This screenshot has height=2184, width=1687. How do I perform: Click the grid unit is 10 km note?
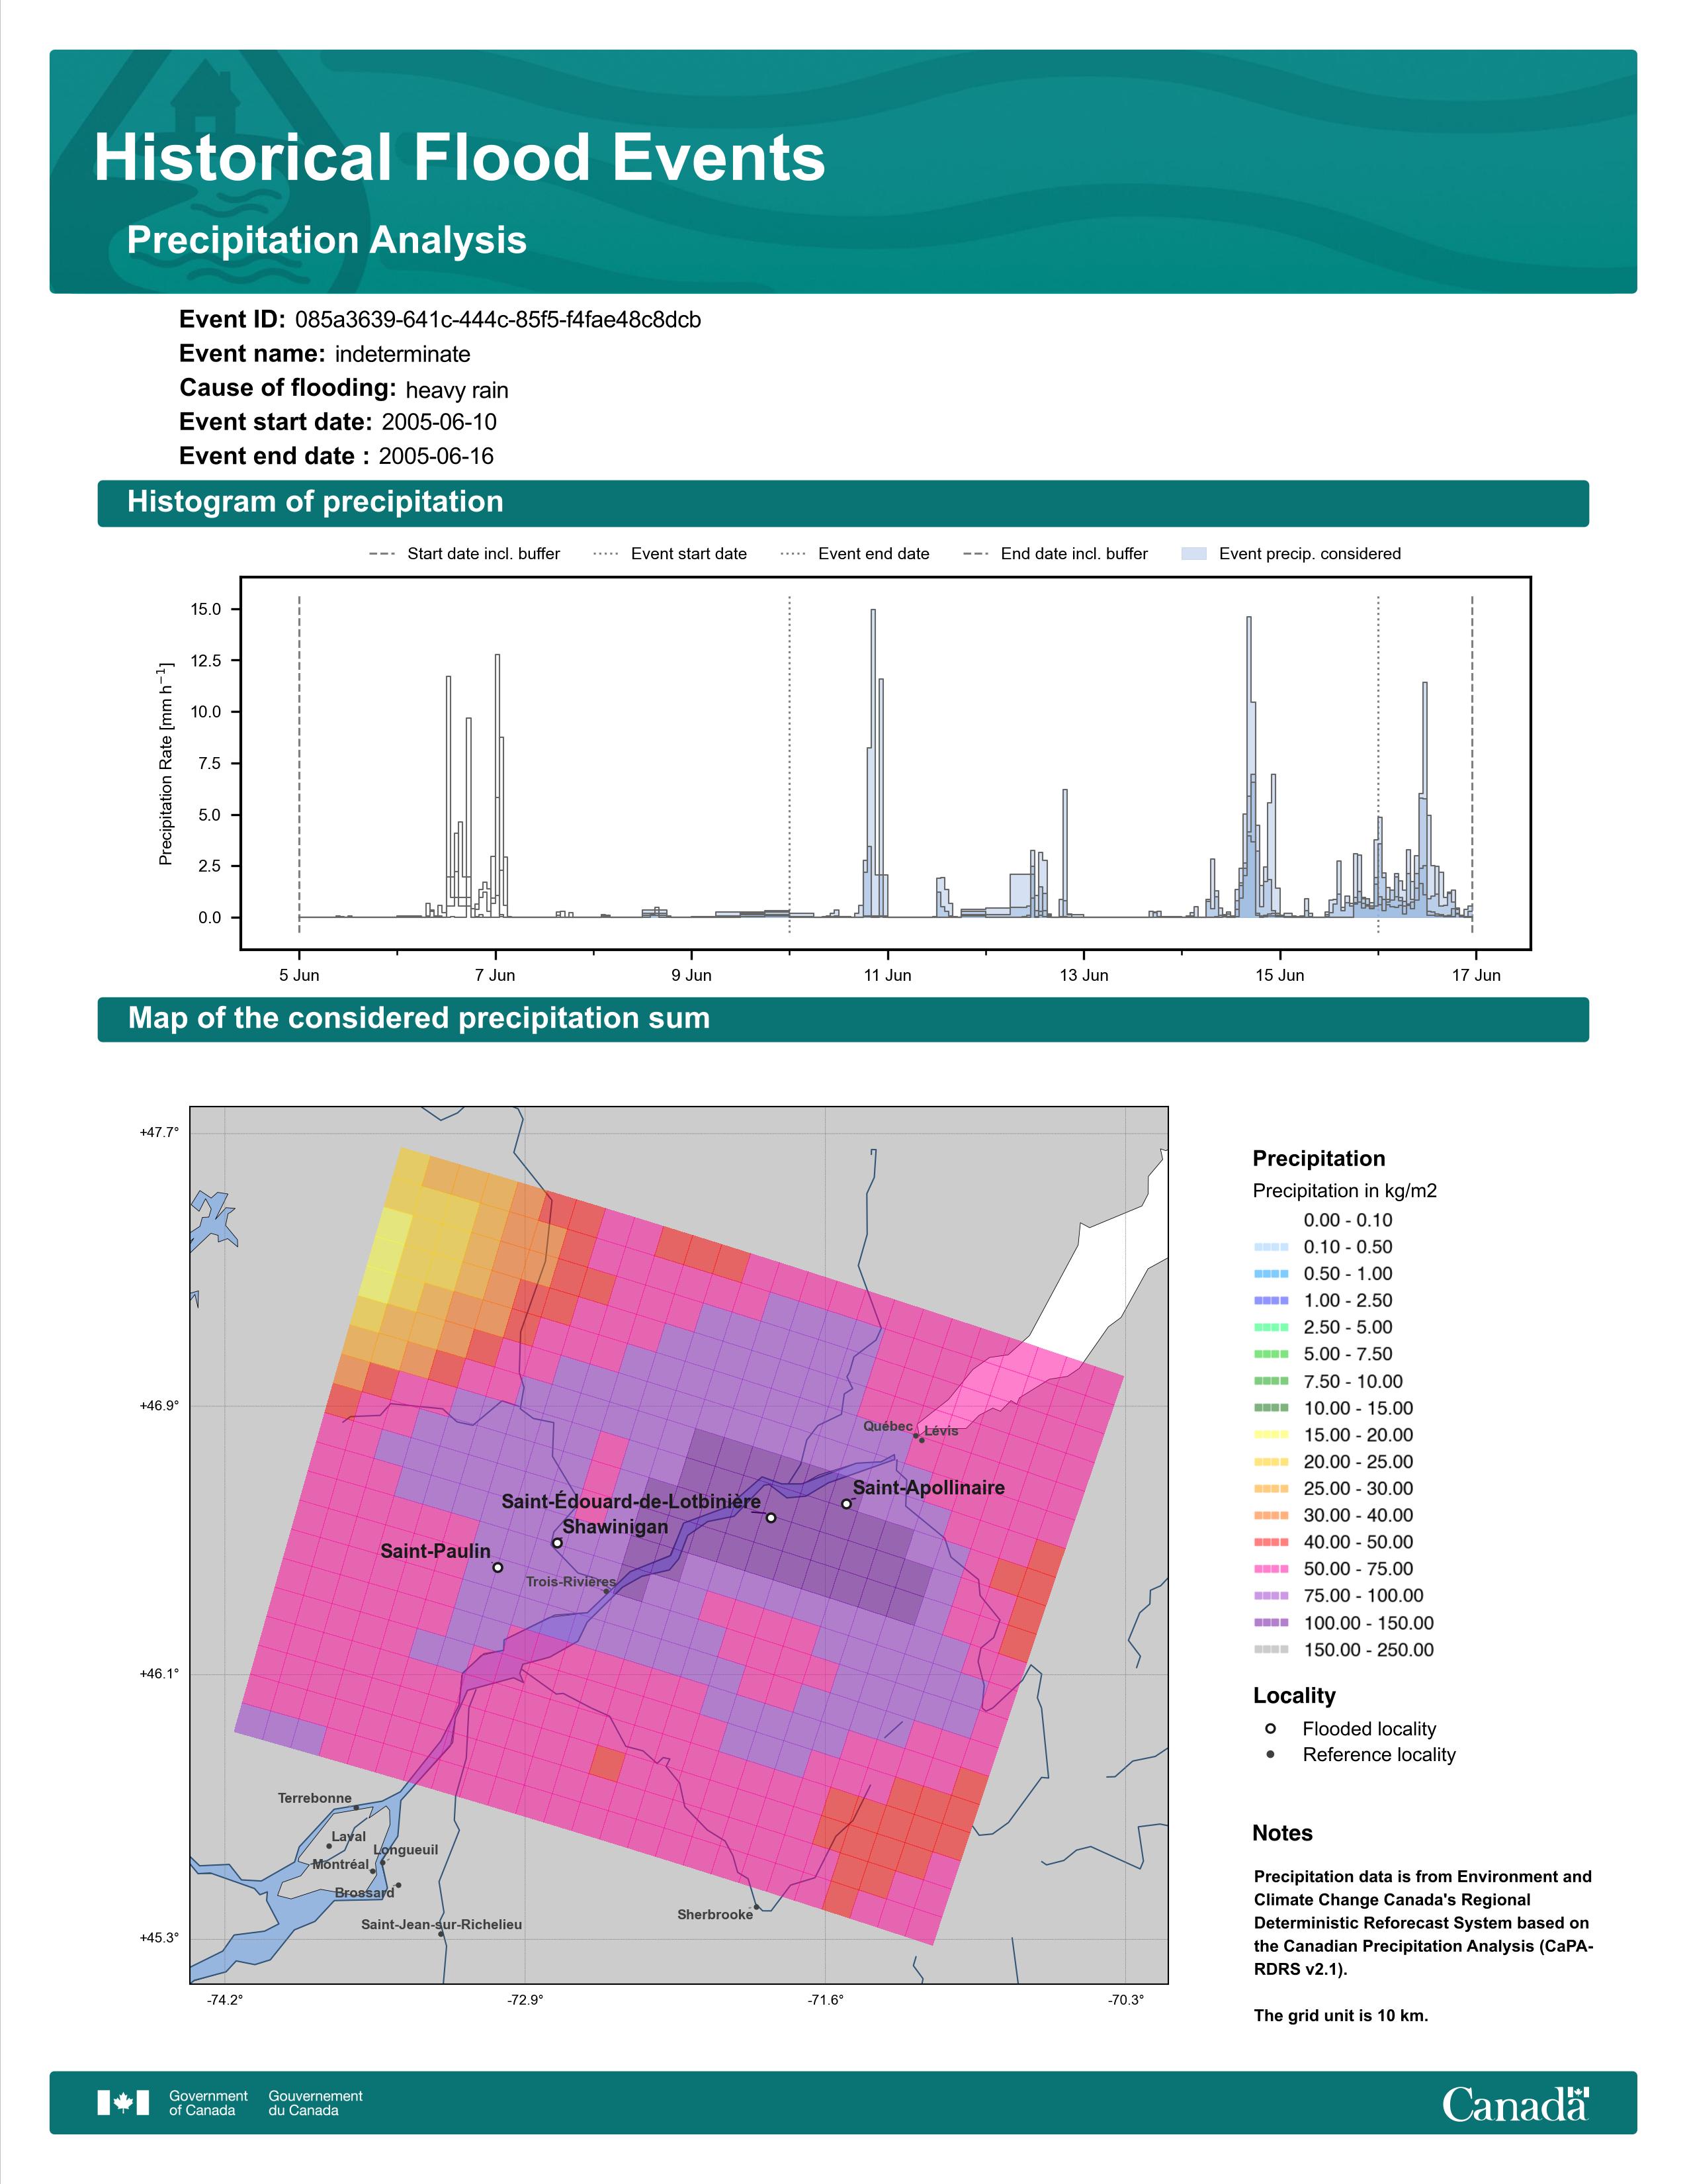(1341, 2015)
